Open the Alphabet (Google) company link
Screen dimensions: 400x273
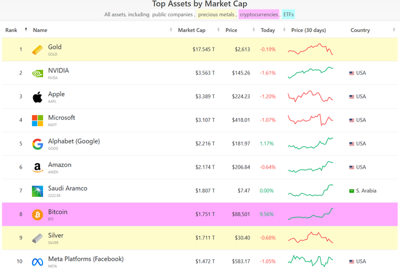click(74, 141)
